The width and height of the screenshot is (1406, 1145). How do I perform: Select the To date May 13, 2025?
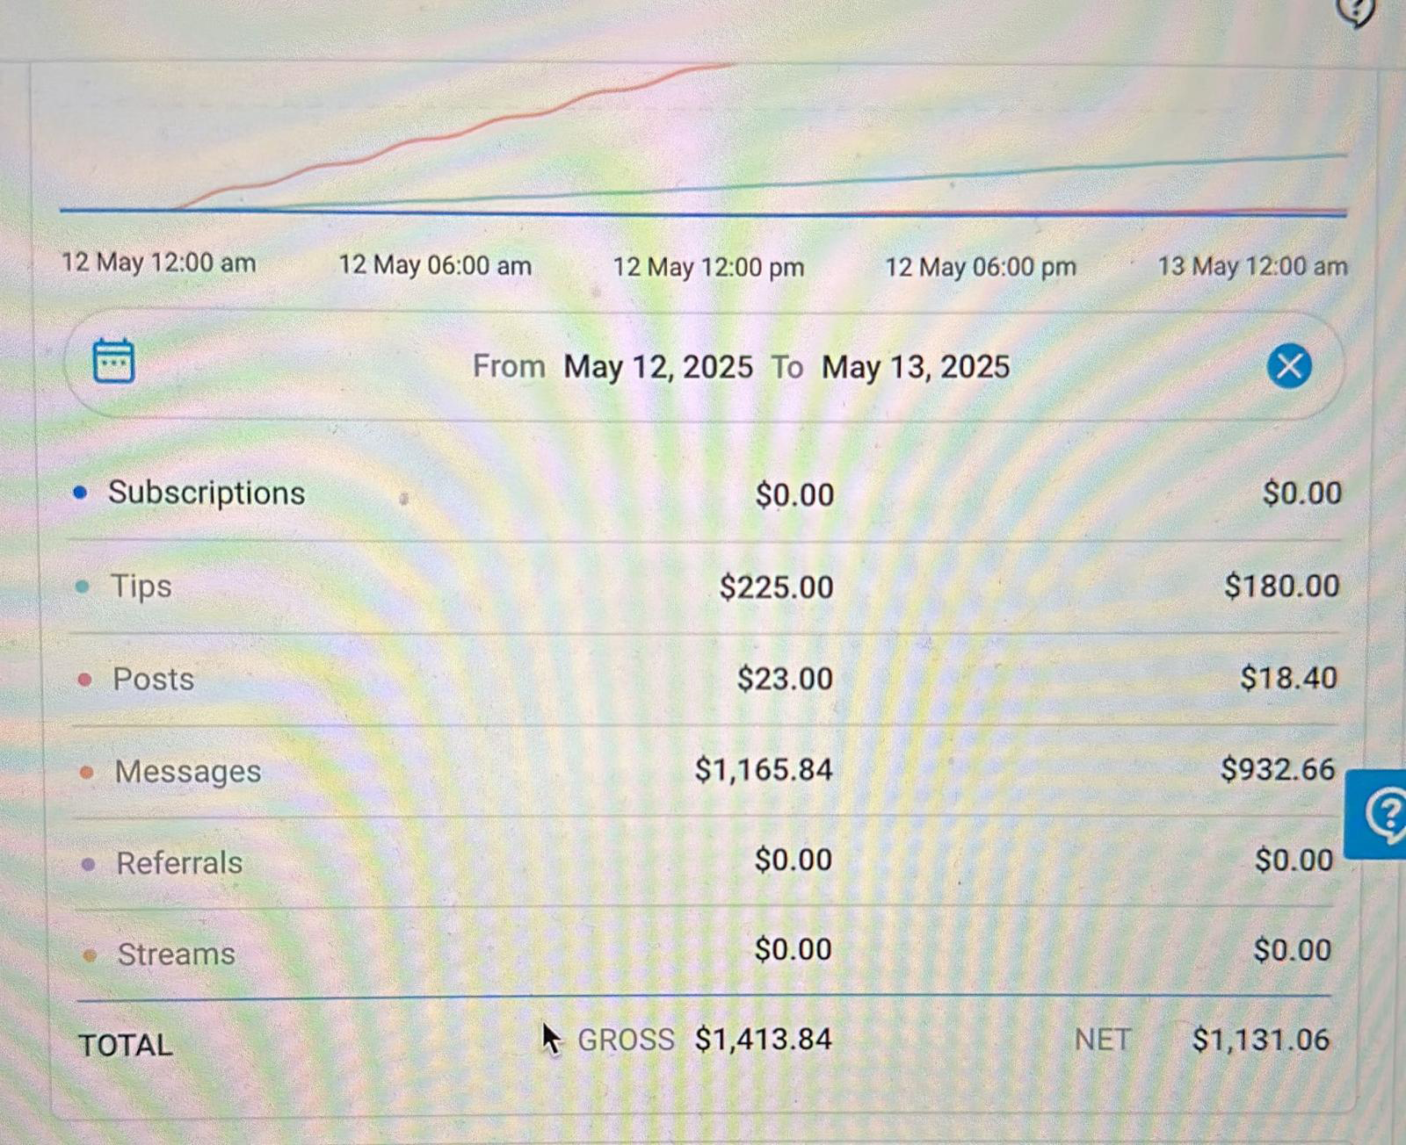pyautogui.click(x=915, y=366)
